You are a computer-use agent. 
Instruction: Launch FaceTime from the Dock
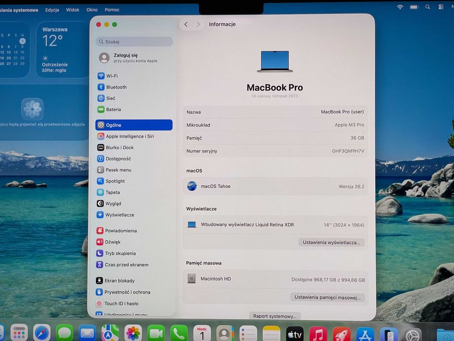(156, 333)
